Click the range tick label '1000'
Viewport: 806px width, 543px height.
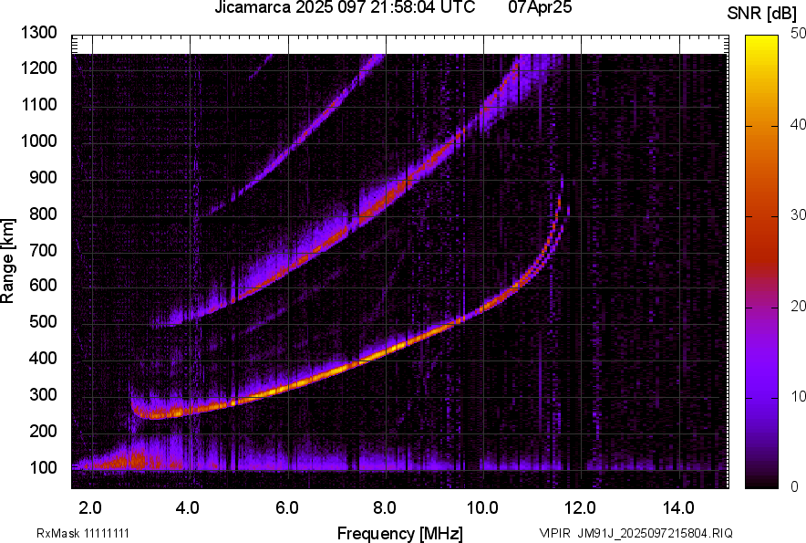[x=38, y=141]
